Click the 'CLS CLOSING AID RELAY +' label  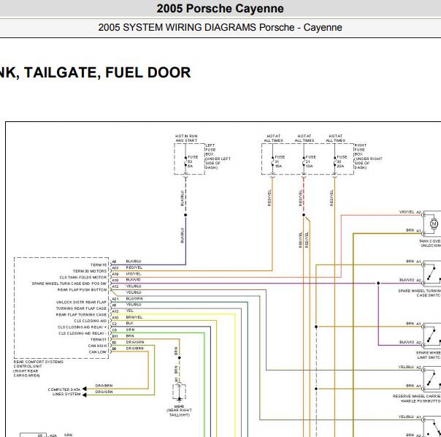82,327
